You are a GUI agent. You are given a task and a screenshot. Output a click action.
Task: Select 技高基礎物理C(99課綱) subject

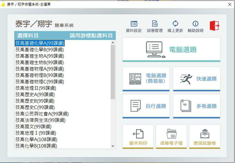pyautogui.click(x=40, y=82)
